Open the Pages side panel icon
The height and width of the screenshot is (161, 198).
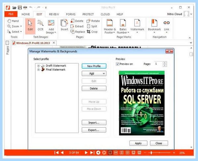pos(7,43)
